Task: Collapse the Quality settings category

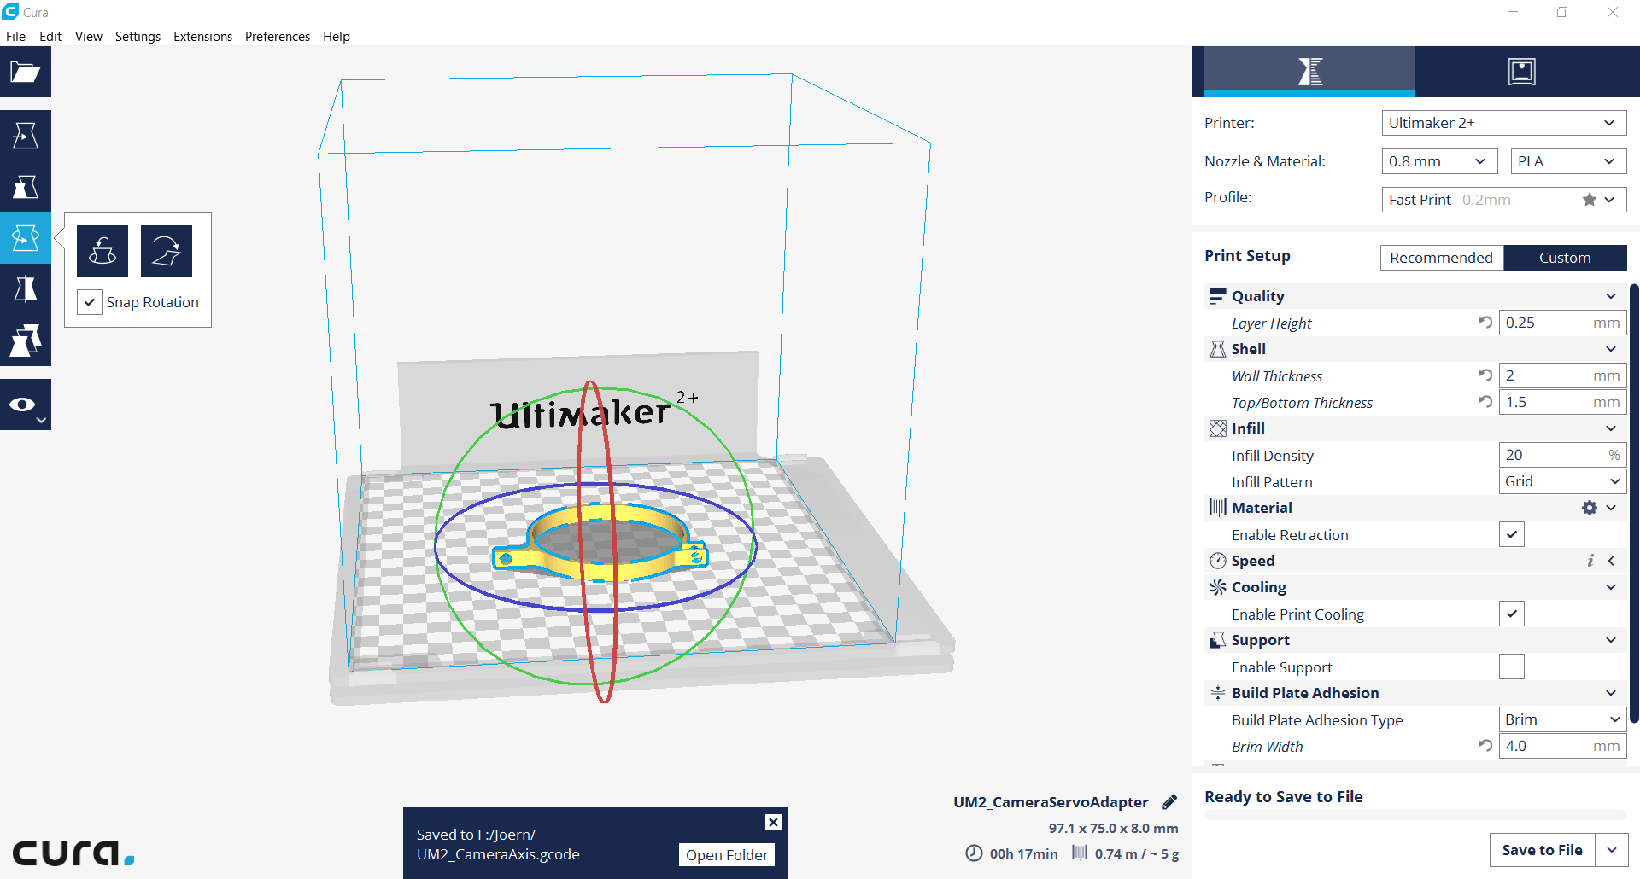Action: click(x=1611, y=296)
